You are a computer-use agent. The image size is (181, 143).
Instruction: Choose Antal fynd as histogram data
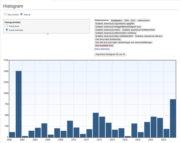(x=7, y=26)
